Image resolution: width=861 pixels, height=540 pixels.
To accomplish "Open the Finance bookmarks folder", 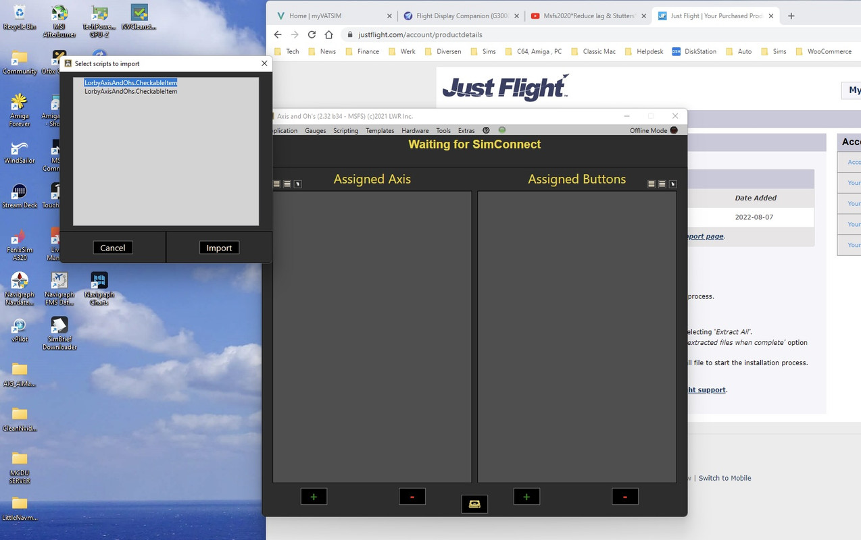I will [362, 51].
